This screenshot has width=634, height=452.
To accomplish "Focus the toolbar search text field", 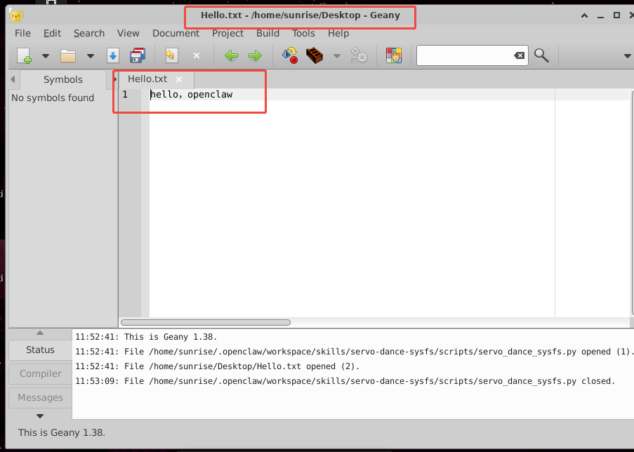I will [465, 55].
